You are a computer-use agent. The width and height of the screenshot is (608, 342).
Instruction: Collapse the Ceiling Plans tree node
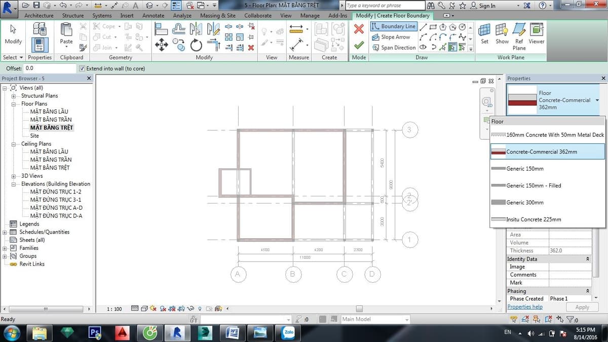point(14,144)
